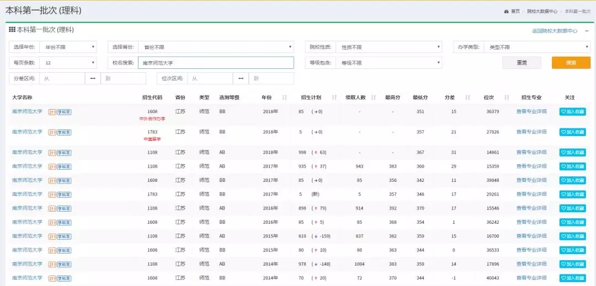Click the 位次 value 40043
Screen dimensions: 596x286
pos(492,278)
